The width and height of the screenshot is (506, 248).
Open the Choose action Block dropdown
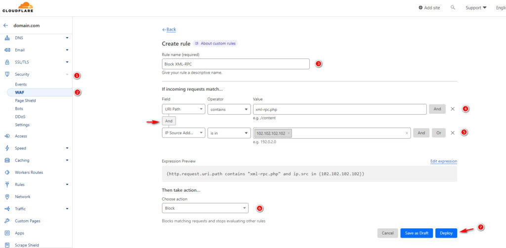pyautogui.click(x=205, y=208)
